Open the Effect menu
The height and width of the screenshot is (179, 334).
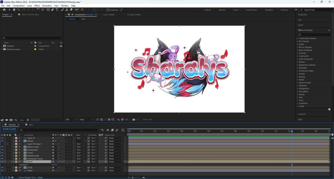[x=37, y=6]
